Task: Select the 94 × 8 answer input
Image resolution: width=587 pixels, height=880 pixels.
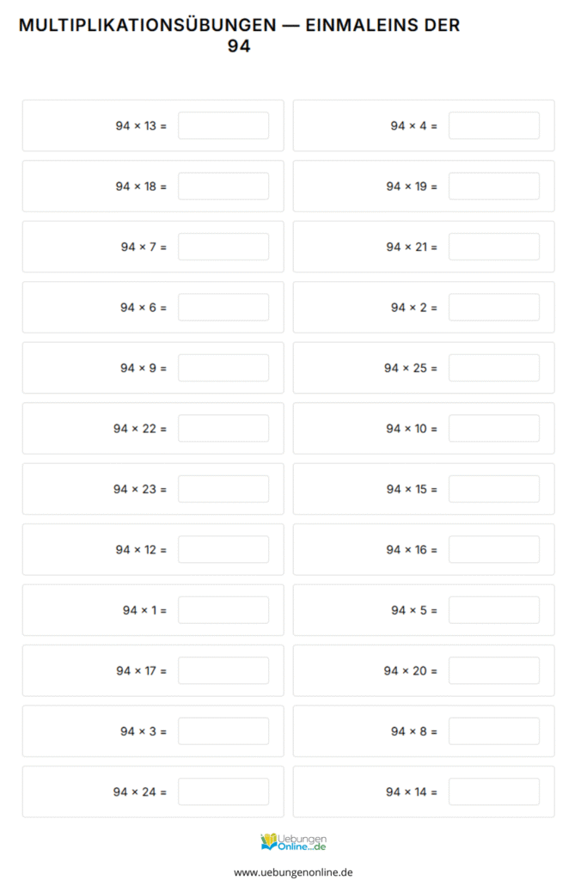Action: point(494,731)
